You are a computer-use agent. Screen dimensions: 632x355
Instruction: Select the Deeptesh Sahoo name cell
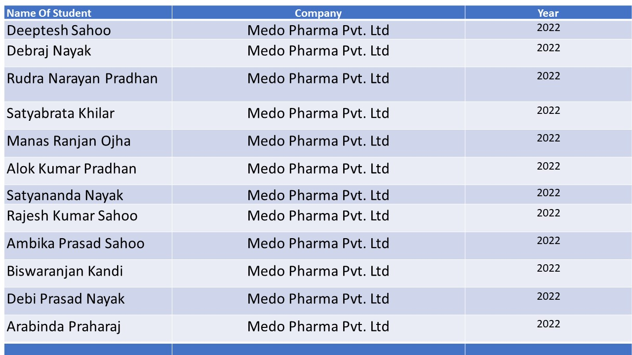(x=88, y=30)
